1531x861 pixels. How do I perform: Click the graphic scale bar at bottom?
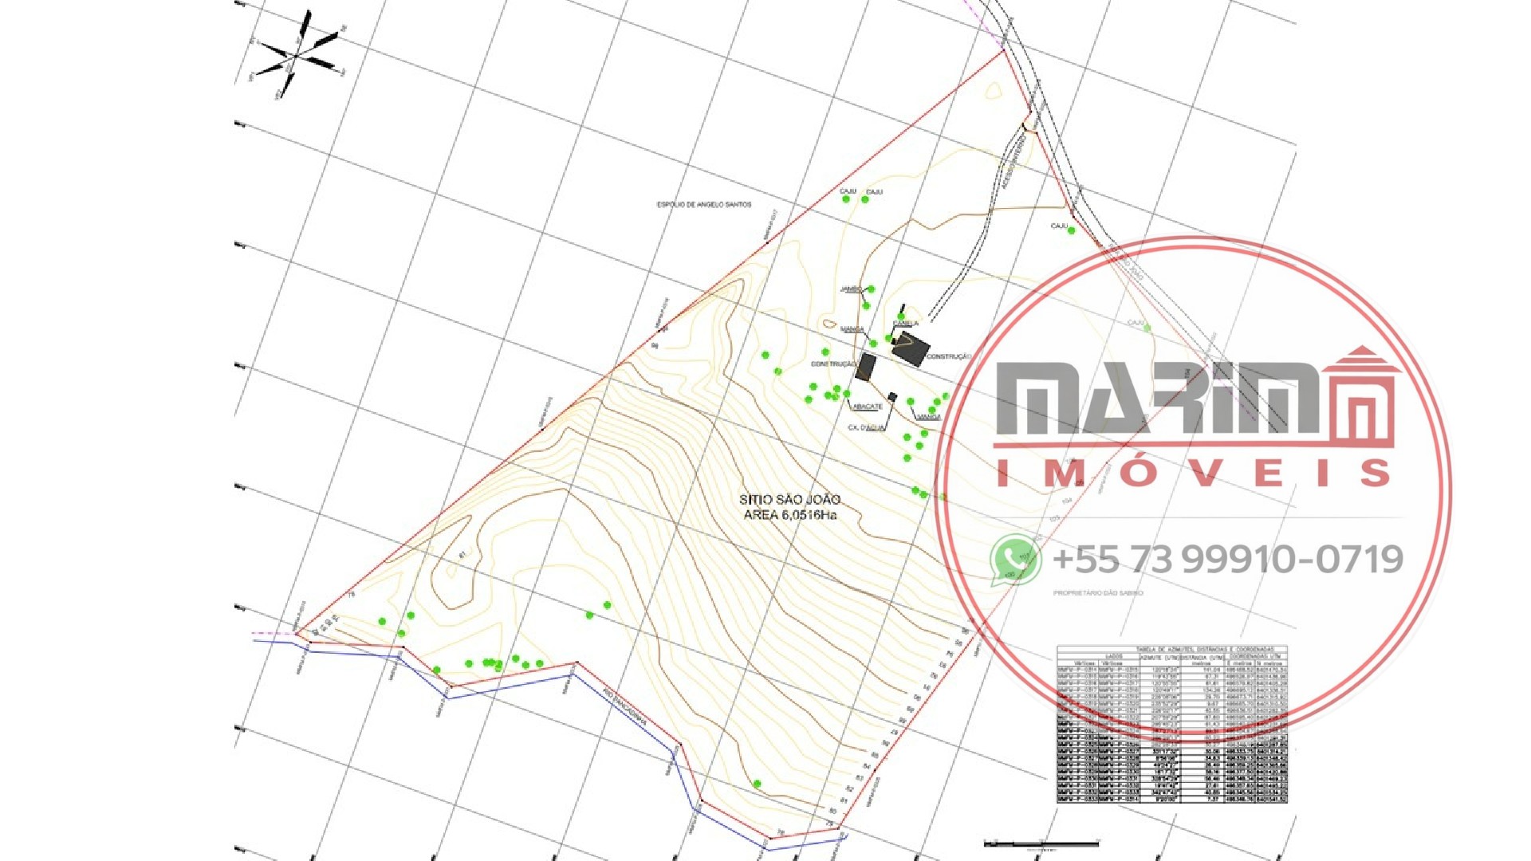(x=1041, y=844)
